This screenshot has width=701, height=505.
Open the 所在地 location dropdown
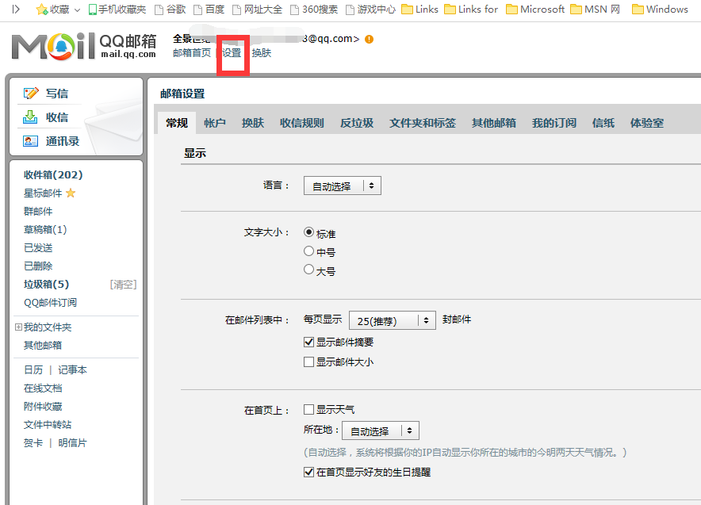click(380, 431)
